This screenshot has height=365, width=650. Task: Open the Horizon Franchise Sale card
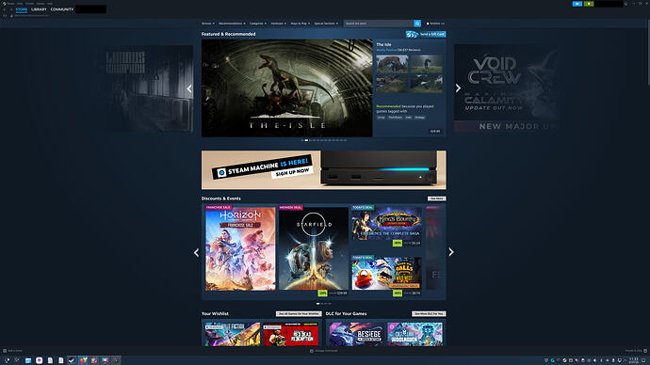point(240,248)
